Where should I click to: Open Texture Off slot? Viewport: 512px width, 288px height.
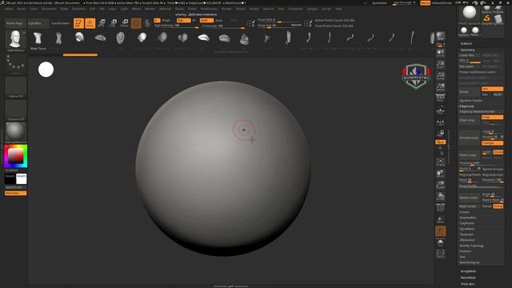15,110
